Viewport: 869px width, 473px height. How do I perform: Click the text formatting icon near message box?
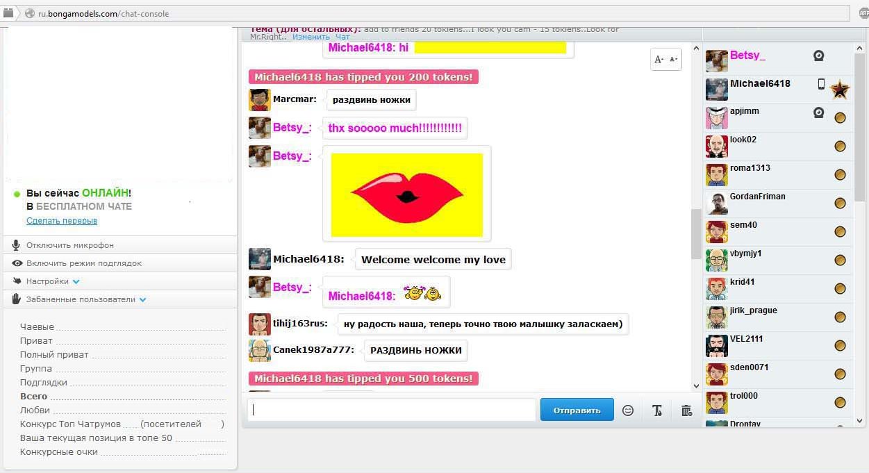pos(657,410)
